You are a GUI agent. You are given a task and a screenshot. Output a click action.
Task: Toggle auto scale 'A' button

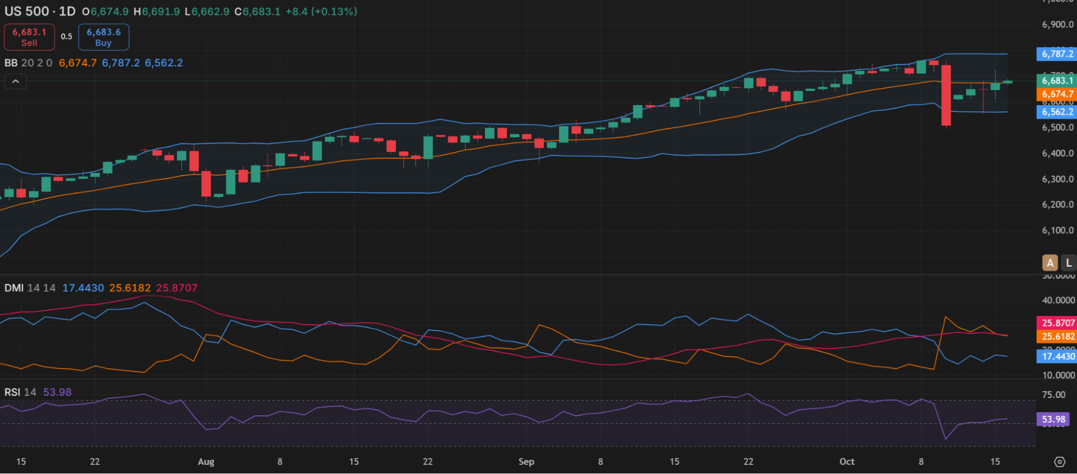1050,263
